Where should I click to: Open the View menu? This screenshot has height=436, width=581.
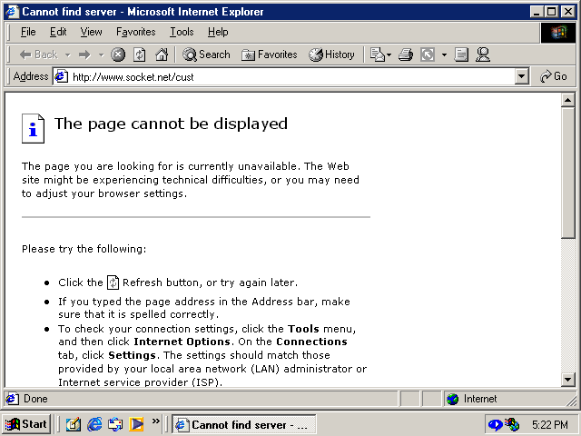pos(91,33)
